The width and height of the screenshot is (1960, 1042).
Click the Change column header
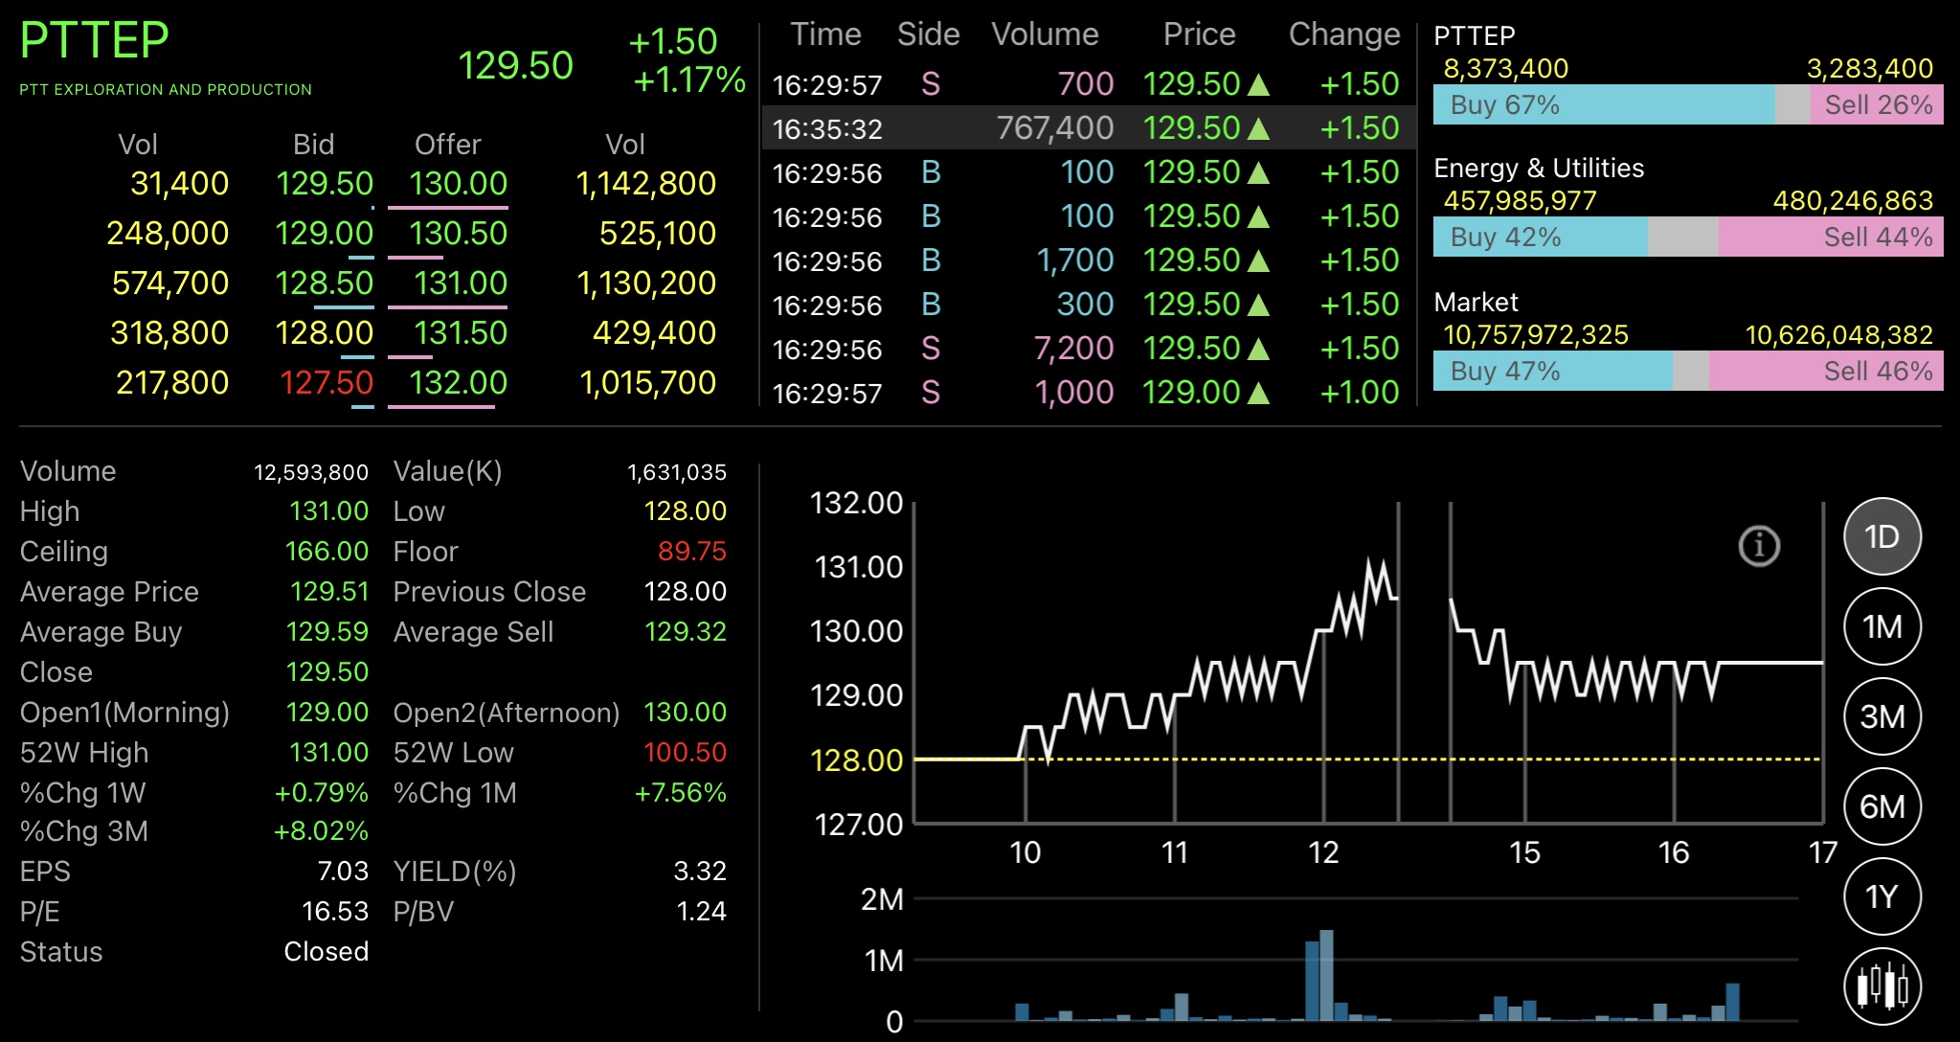click(1344, 34)
